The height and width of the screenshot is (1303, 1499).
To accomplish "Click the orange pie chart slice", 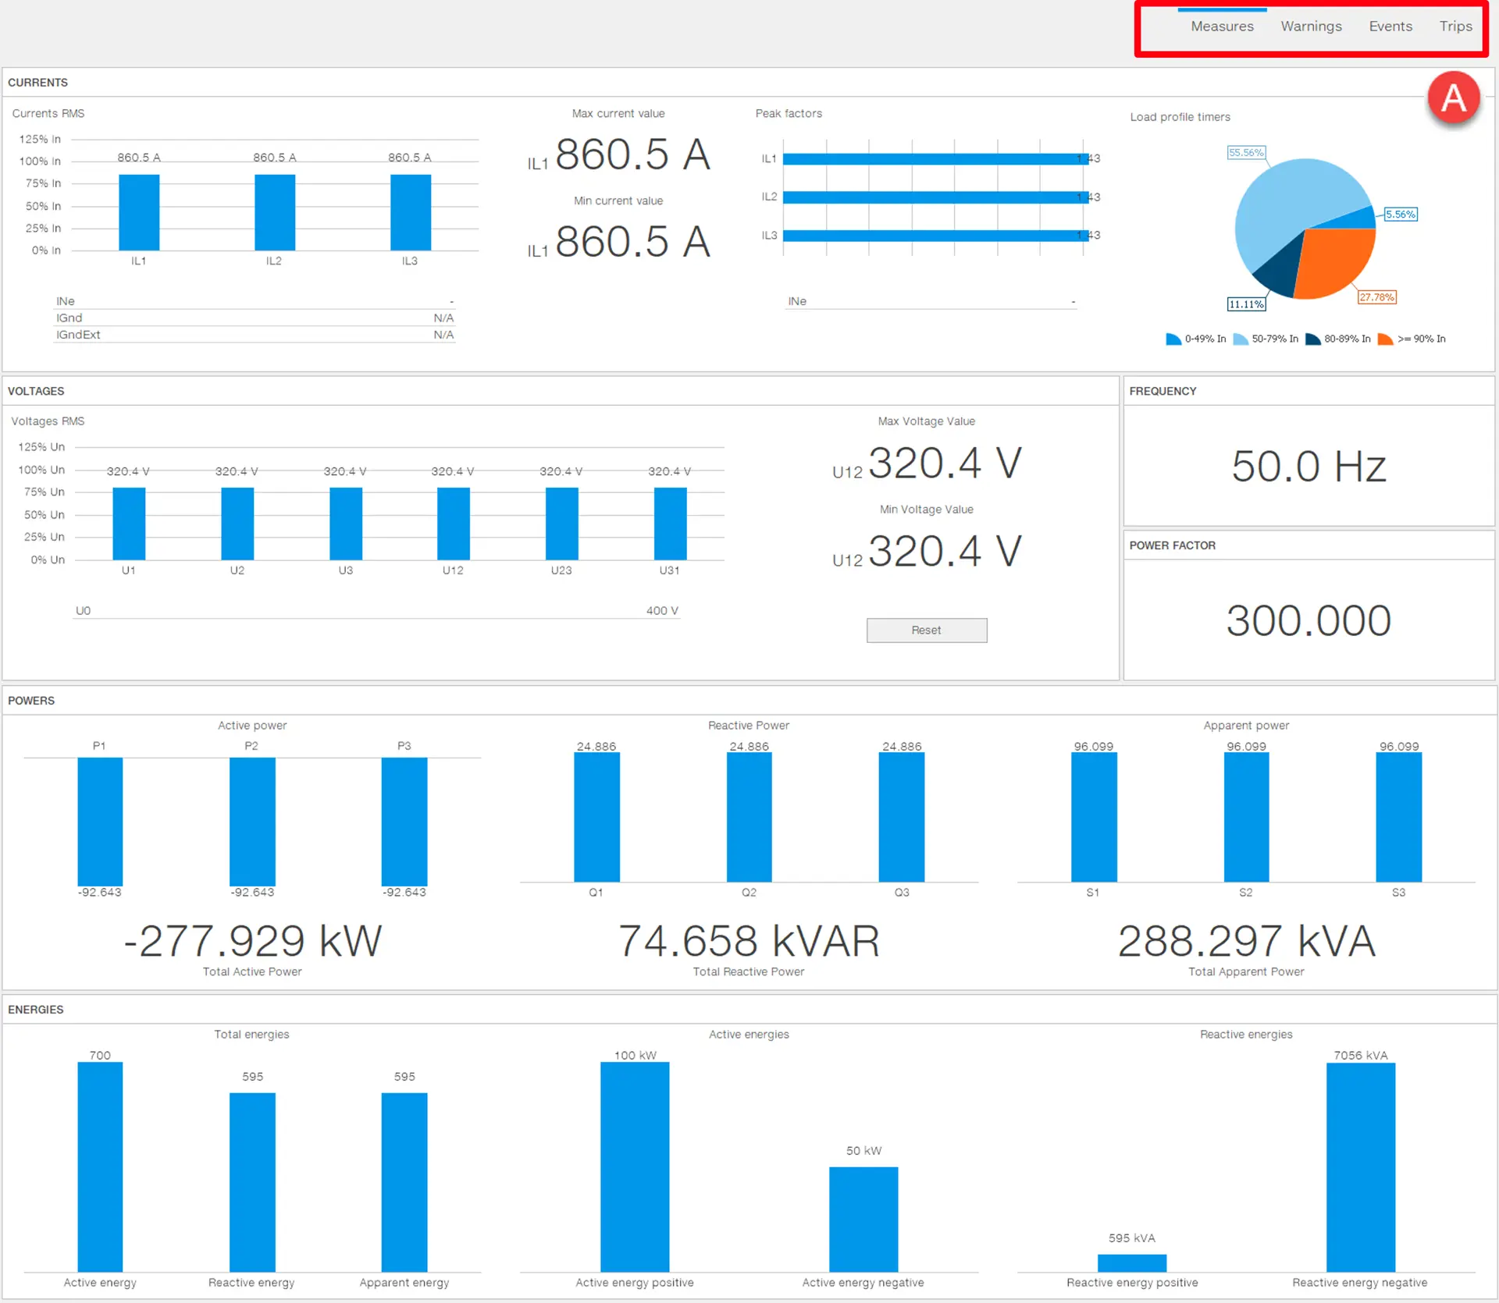I will (x=1335, y=261).
